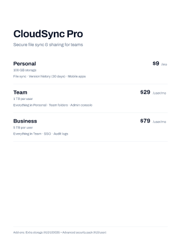The image size is (181, 234).
Task: Click '5 TB per user' text
Action: click(x=23, y=128)
